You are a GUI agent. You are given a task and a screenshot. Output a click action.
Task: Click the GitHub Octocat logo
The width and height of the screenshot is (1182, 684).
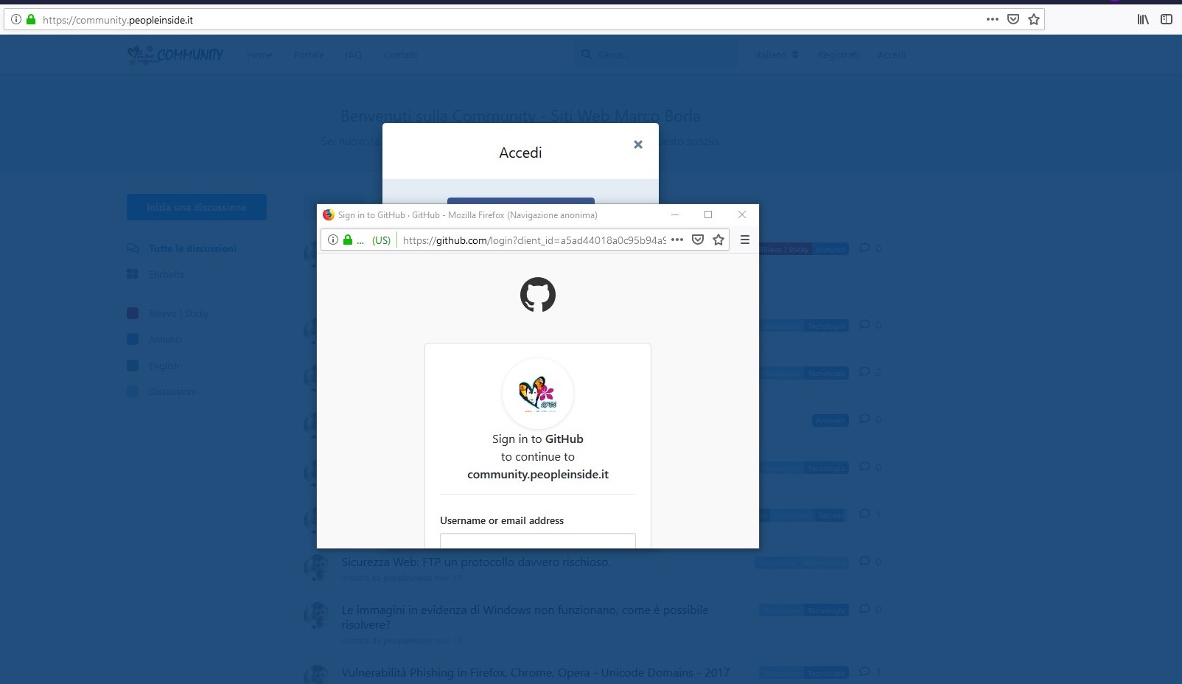click(538, 294)
